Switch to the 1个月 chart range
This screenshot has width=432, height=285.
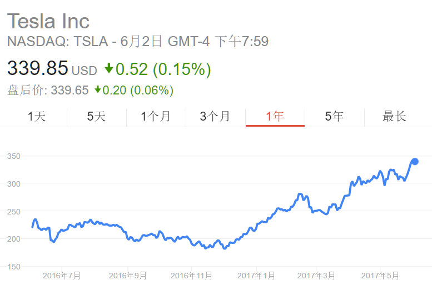click(x=156, y=117)
